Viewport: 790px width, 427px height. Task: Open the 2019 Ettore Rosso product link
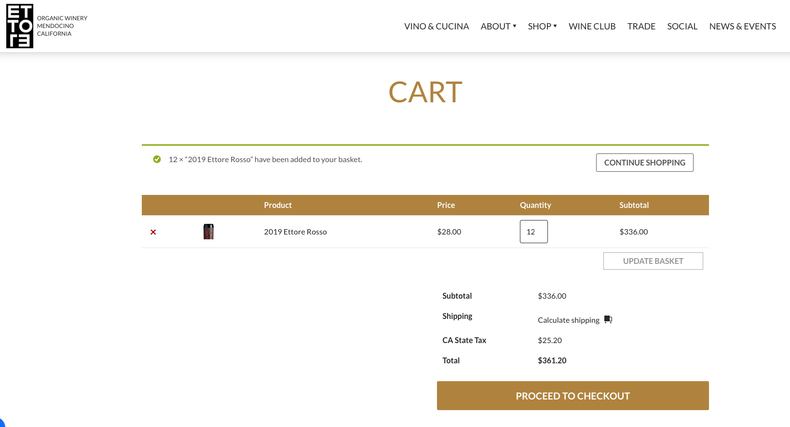pos(295,232)
